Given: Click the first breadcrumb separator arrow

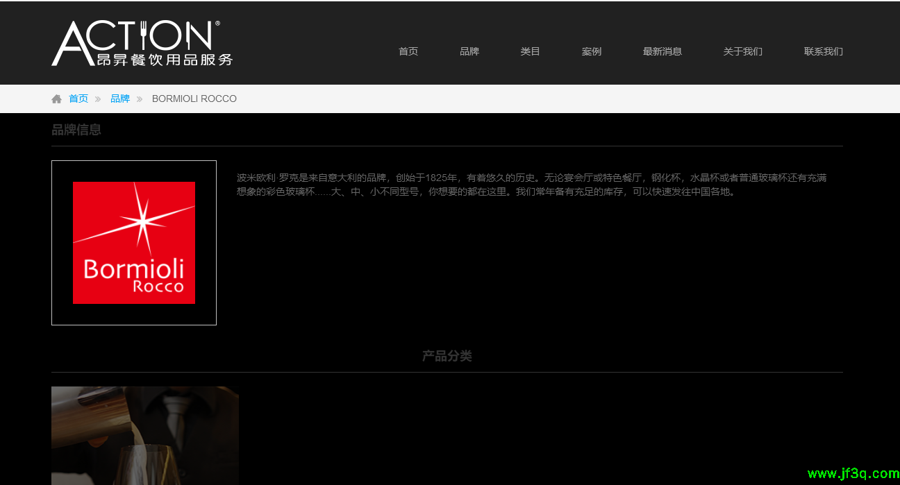Looking at the screenshot, I should pyautogui.click(x=97, y=99).
